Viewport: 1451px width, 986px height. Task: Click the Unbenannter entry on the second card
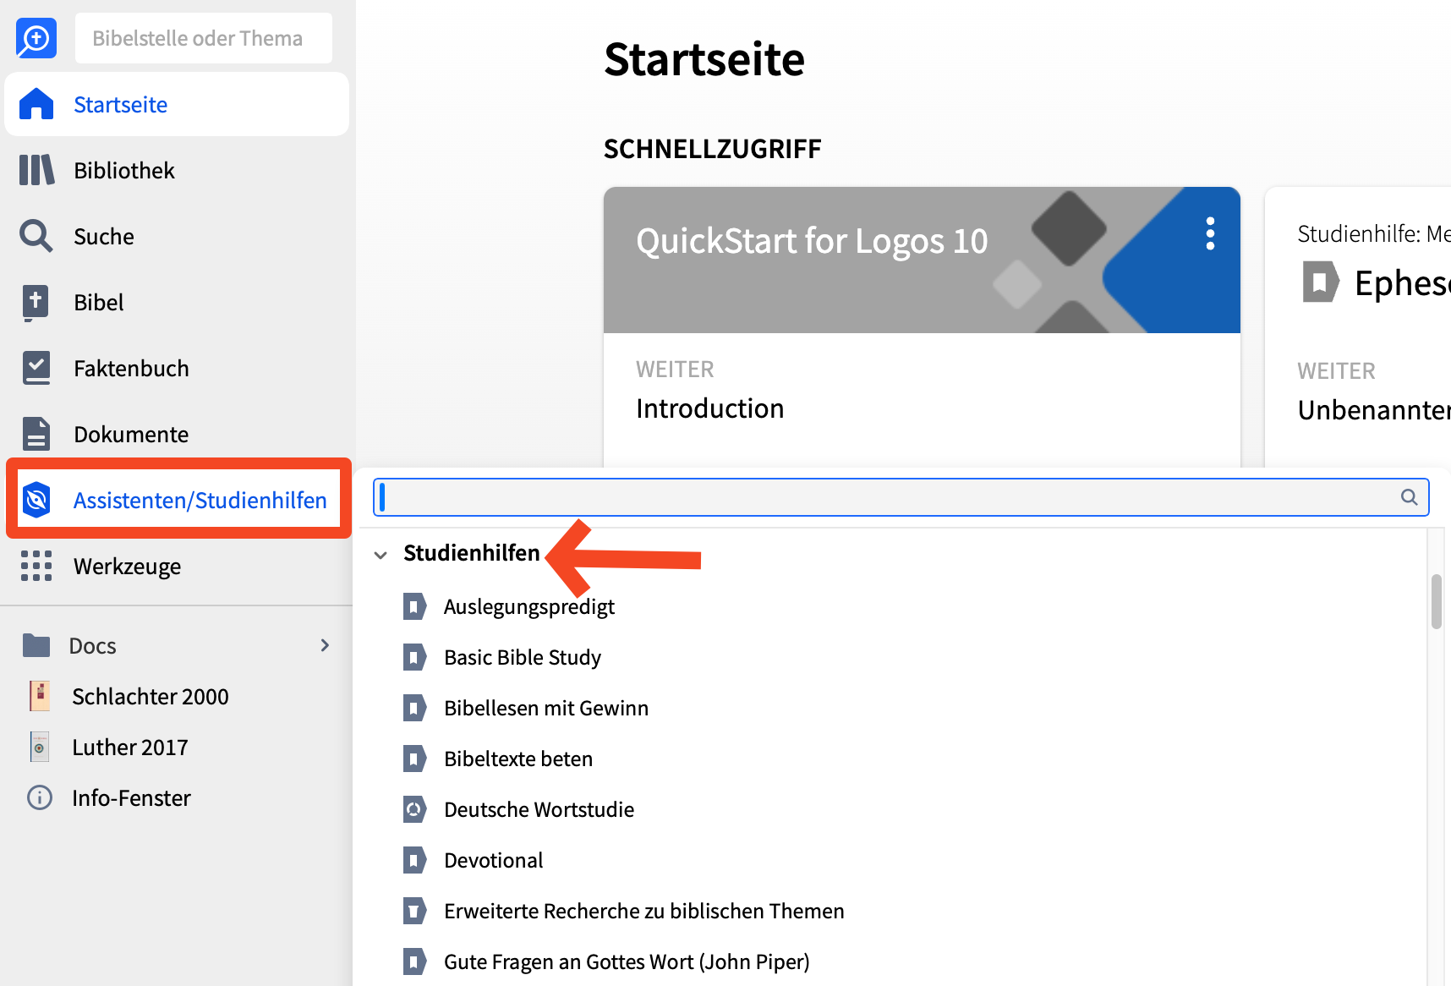1374,410
